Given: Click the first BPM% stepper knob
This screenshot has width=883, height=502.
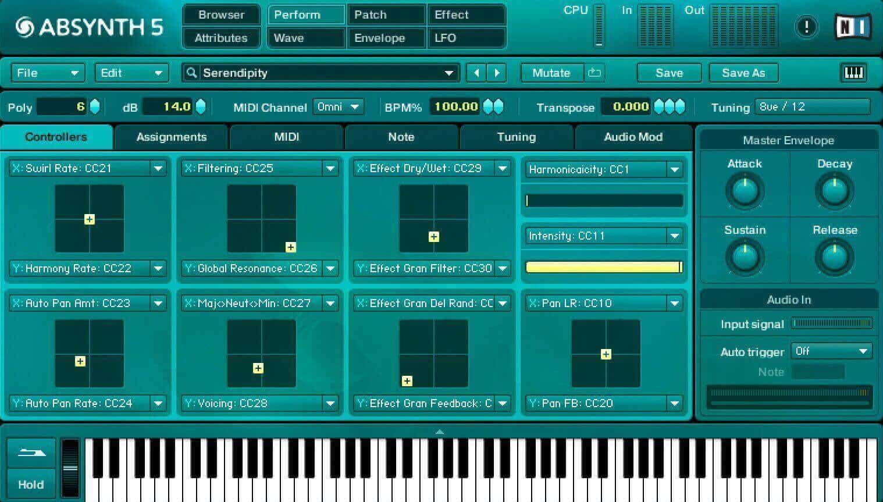Looking at the screenshot, I should [488, 106].
